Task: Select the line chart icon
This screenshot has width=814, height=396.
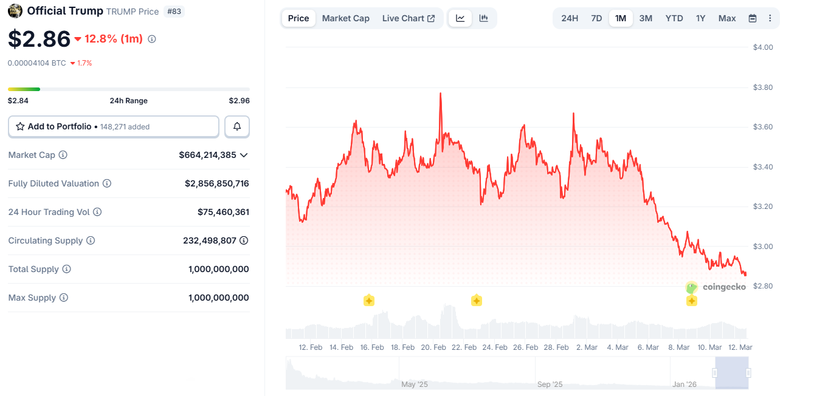Action: [460, 18]
